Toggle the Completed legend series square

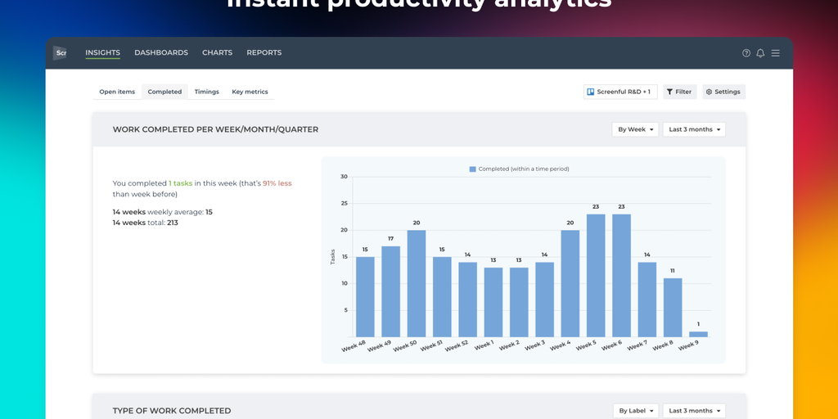click(472, 169)
